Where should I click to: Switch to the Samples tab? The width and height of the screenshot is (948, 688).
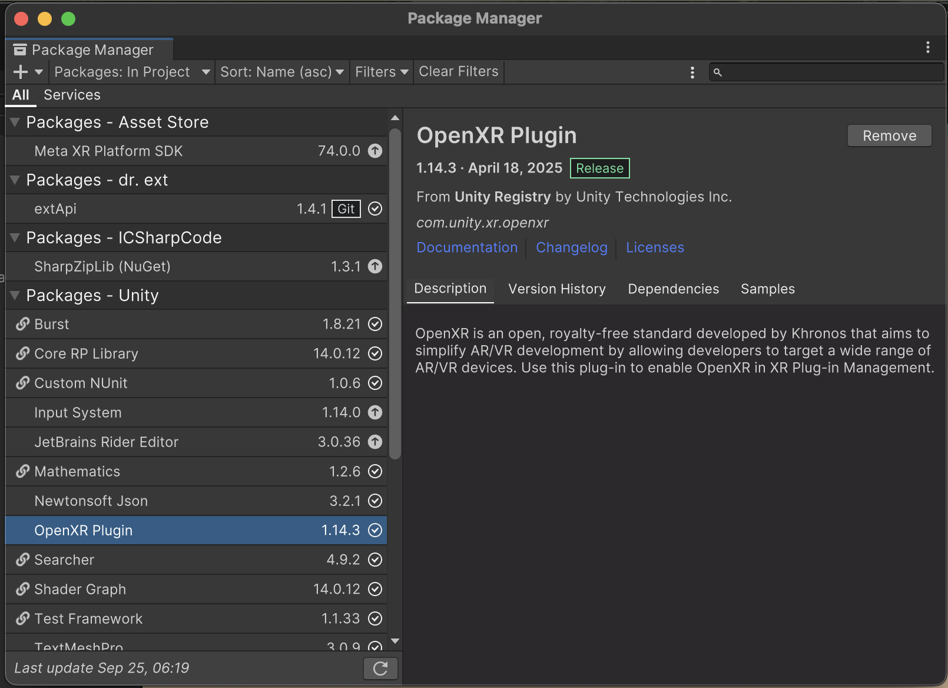click(768, 289)
